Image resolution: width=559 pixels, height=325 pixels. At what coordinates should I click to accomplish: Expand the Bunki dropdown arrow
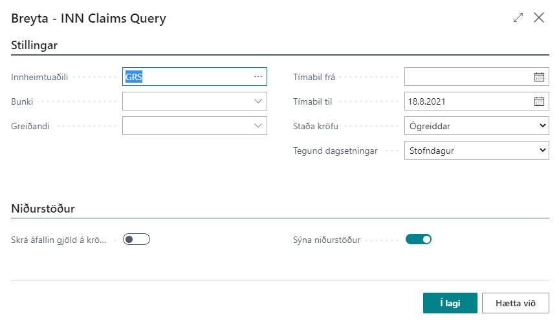(x=258, y=101)
